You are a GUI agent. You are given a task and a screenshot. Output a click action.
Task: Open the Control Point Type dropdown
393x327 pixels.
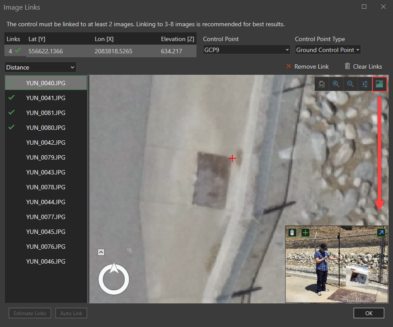click(x=327, y=50)
